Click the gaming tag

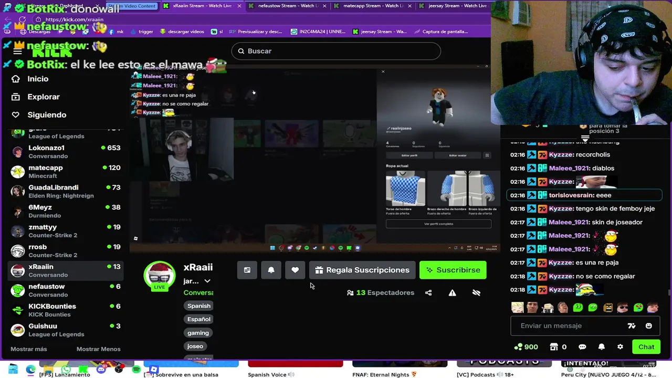coord(198,333)
